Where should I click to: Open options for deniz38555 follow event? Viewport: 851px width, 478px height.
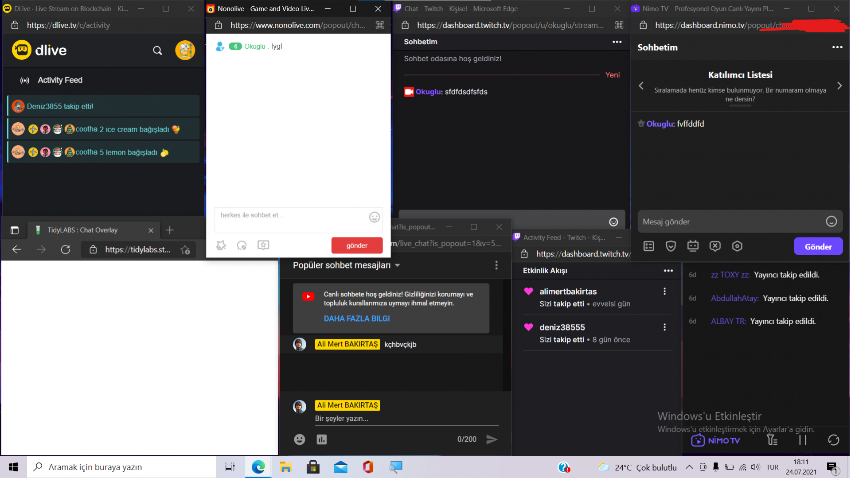click(664, 327)
